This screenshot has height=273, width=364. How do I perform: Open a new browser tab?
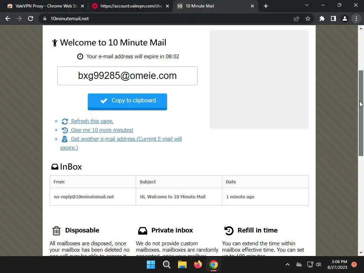[x=266, y=6]
